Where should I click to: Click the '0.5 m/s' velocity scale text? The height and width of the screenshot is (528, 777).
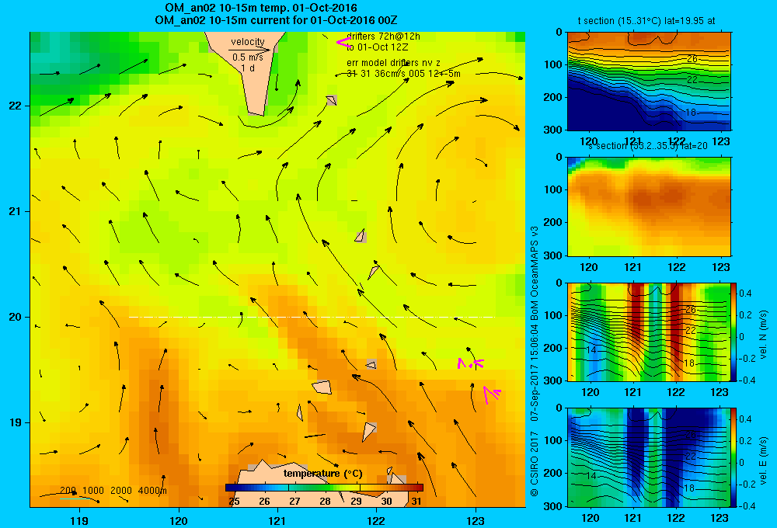(x=248, y=57)
